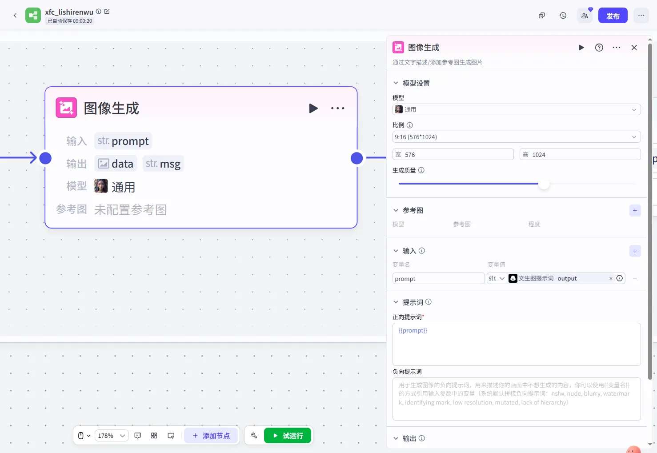
Task: Run the node from the side panel header
Action: [x=581, y=48]
